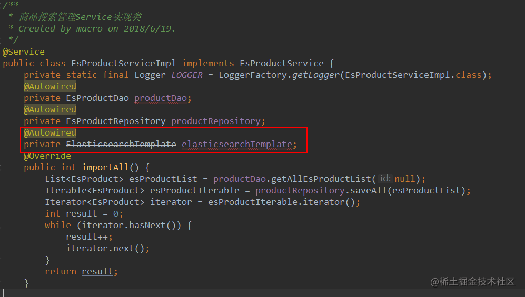Click the esProductIterable variable declaration
Image resolution: width=525 pixels, height=297 pixels.
tap(194, 191)
